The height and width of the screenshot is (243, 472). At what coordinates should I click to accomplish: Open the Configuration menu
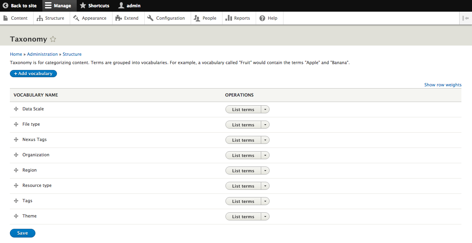166,18
